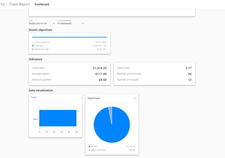Open the Flash Report breadcrumb
The width and height of the screenshot is (225, 158).
[19, 4]
